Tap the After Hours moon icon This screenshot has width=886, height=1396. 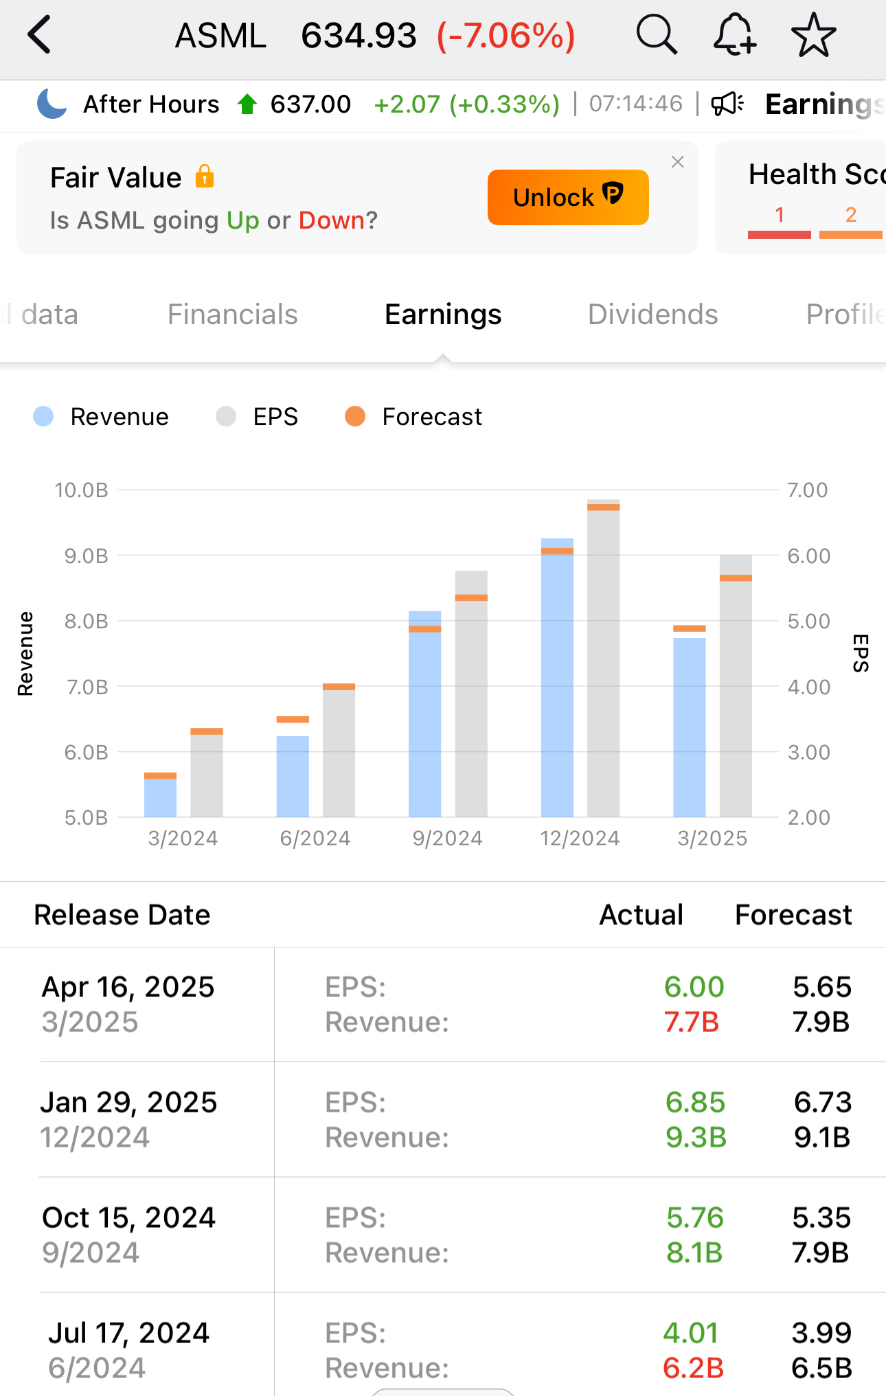point(52,104)
